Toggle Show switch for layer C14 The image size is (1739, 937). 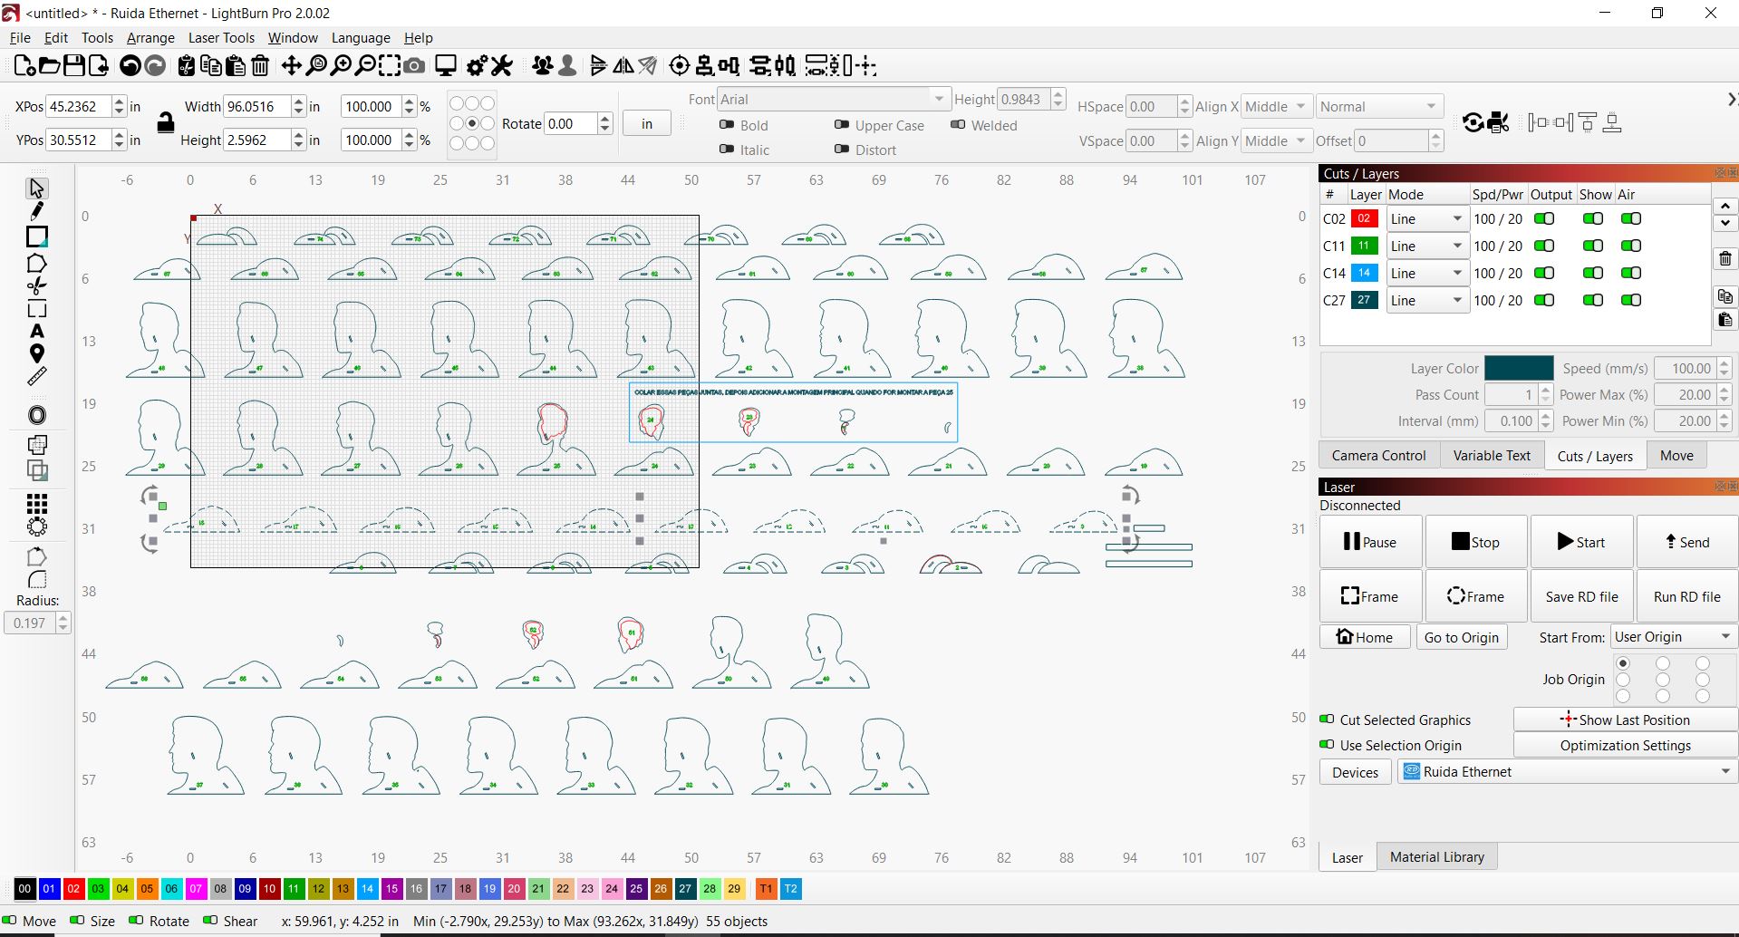tap(1592, 274)
